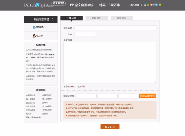Click the blue Tencent Weibo share icon

click(156, 5)
